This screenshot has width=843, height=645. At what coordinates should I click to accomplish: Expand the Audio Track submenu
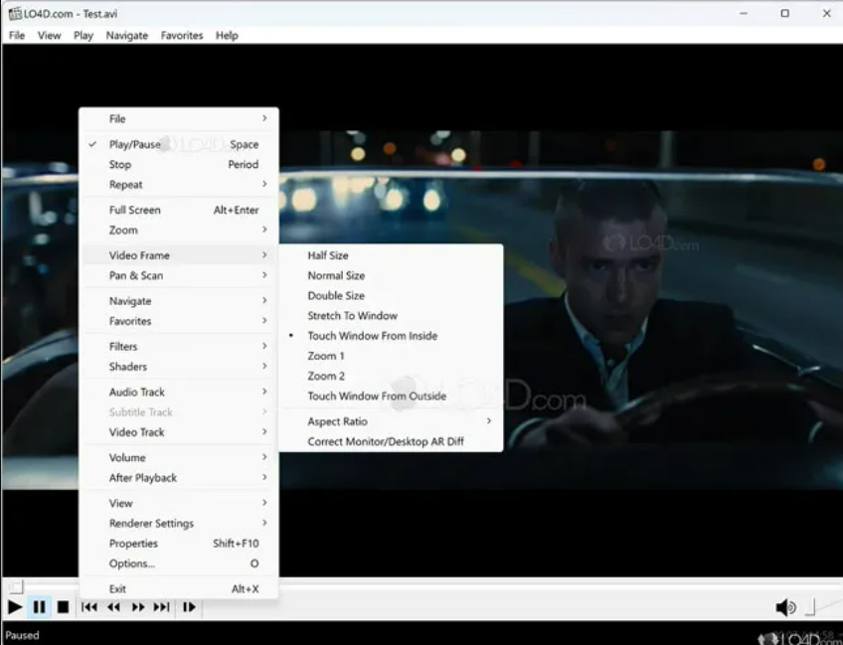137,393
